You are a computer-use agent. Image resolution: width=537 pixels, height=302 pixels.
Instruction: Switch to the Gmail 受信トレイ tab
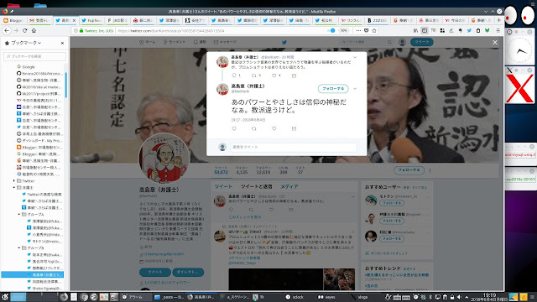[40, 20]
